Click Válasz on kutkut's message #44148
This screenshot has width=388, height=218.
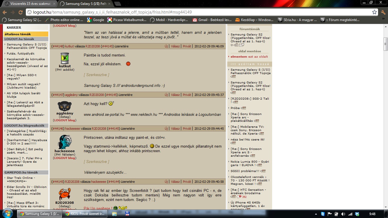175,46
